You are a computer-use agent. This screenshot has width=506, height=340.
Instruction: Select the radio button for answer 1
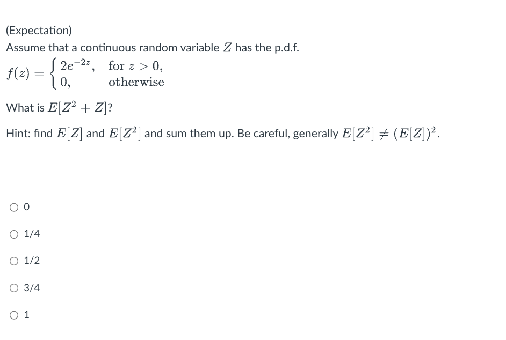13,315
